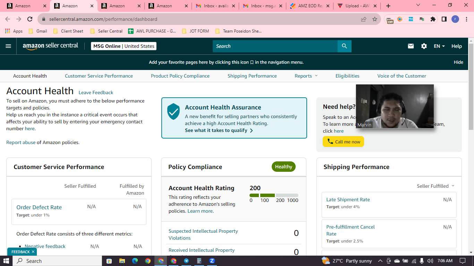
Task: Open the Seller Central hamburger menu
Action: click(x=8, y=46)
